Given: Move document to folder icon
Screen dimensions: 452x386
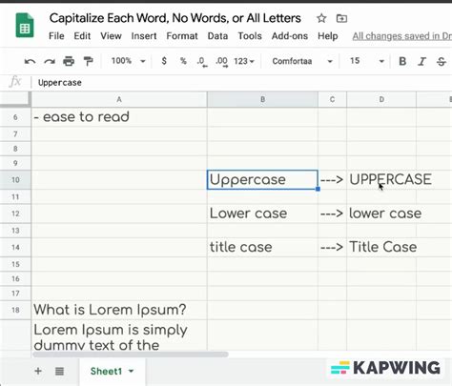Looking at the screenshot, I should pos(341,18).
